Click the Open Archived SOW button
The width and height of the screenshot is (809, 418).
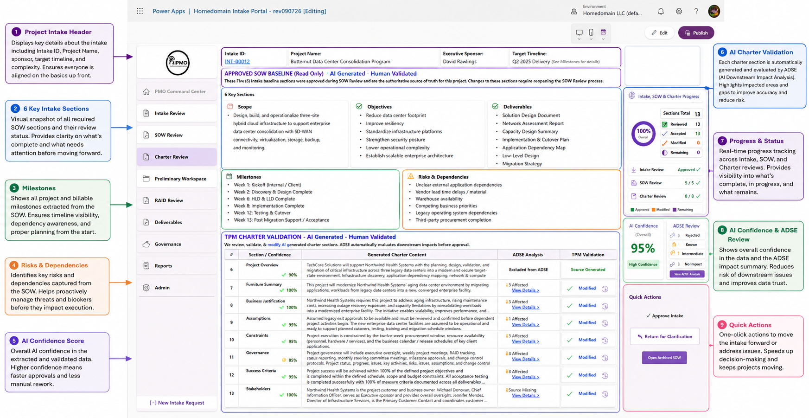[x=664, y=358]
